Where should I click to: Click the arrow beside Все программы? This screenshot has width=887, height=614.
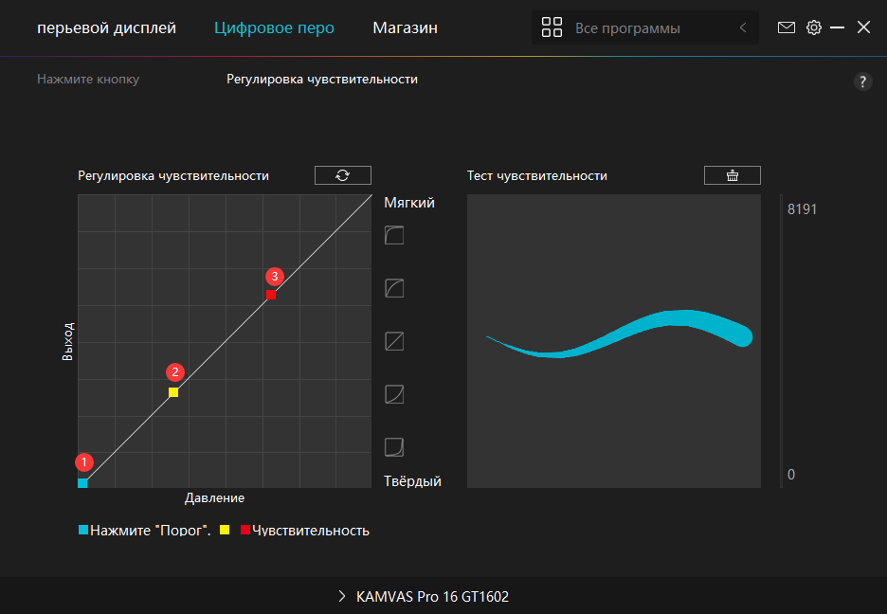coord(742,28)
